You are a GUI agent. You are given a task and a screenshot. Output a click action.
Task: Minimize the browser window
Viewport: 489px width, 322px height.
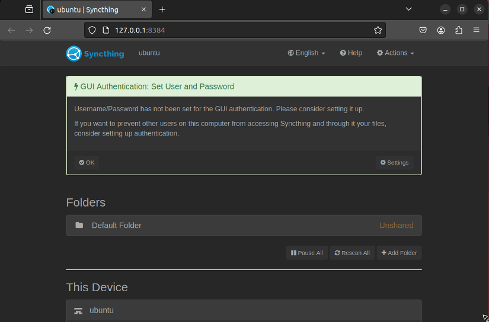(x=445, y=9)
